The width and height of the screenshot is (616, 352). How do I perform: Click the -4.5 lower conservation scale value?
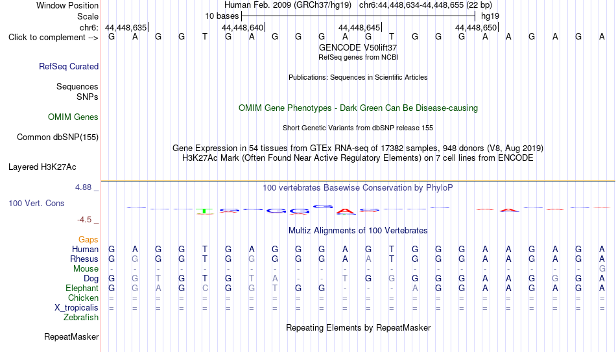[84, 220]
